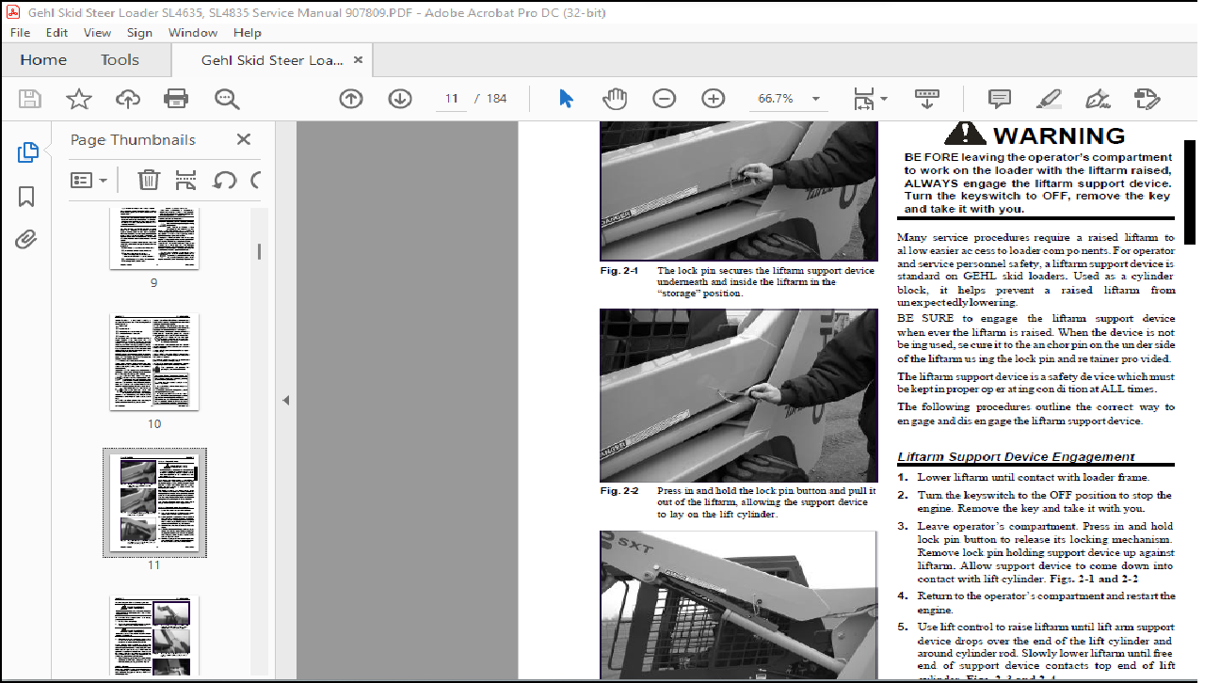Open the View menu
This screenshot has height=683, width=1220.
point(97,32)
